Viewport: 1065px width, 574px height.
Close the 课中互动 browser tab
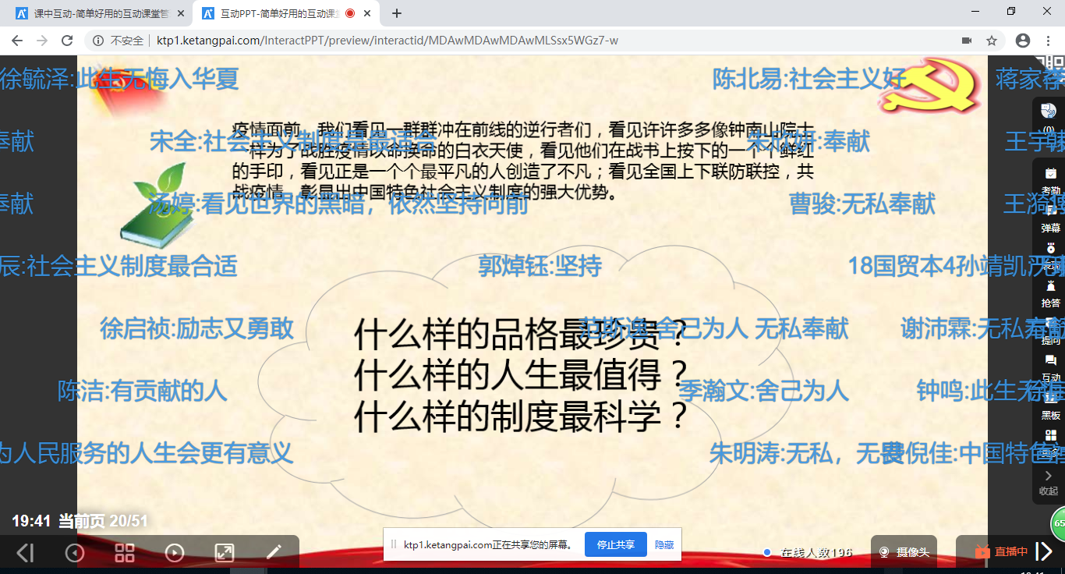pyautogui.click(x=181, y=13)
